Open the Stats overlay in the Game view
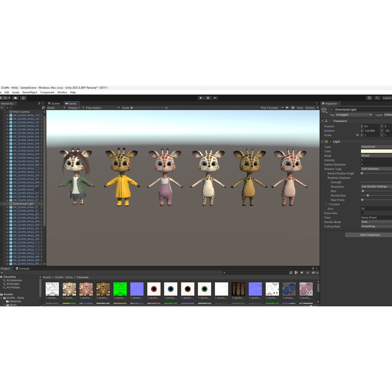The height and width of the screenshot is (392, 392). (x=299, y=107)
